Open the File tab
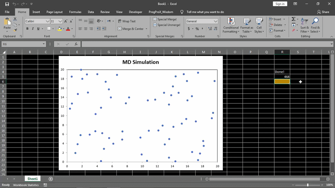 [x=7, y=12]
